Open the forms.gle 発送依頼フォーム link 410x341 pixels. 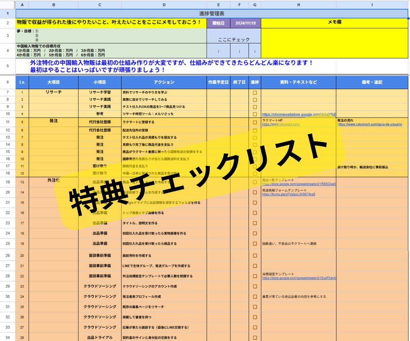(x=289, y=194)
